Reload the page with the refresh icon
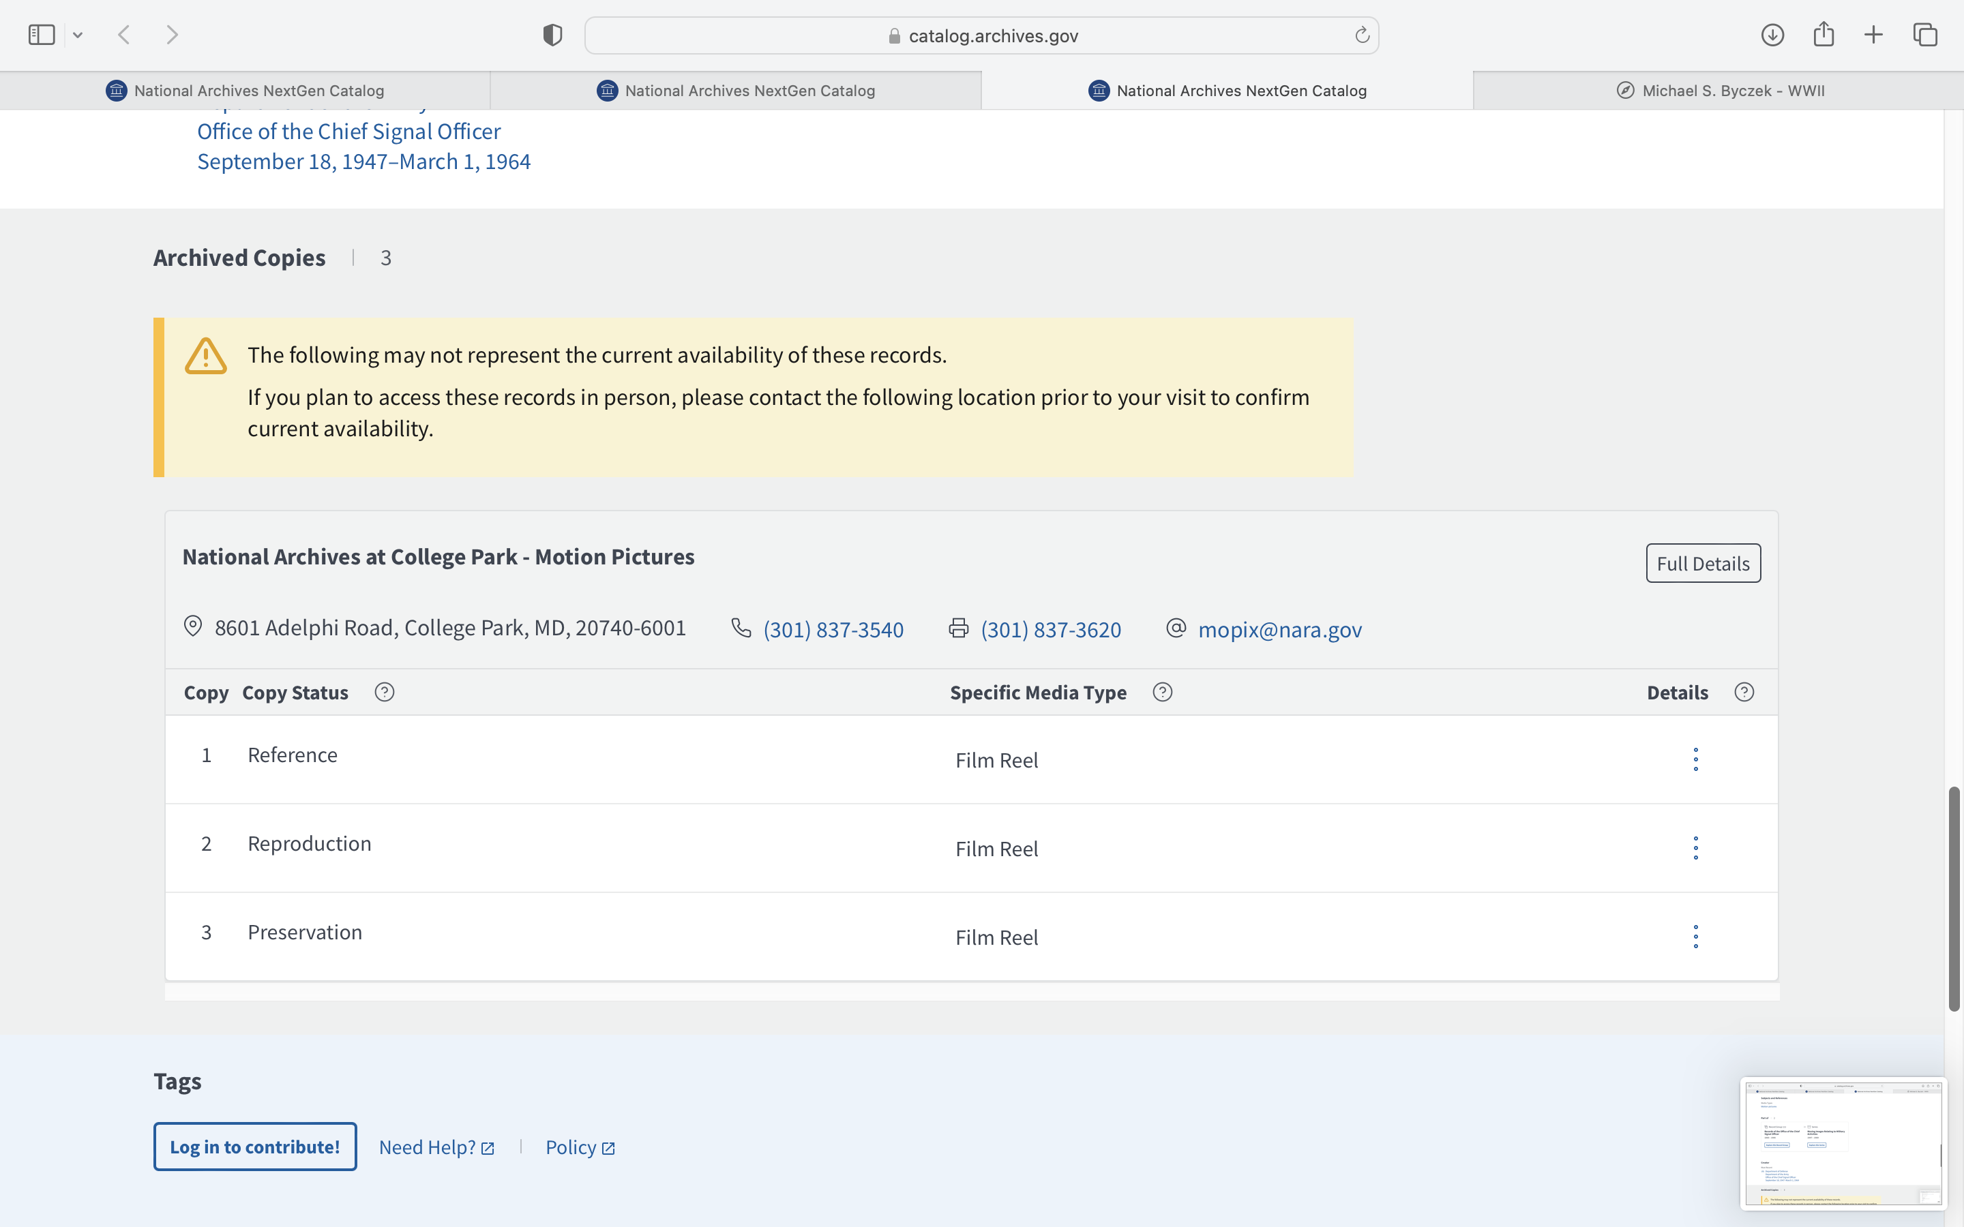The width and height of the screenshot is (1964, 1227). coord(1362,35)
